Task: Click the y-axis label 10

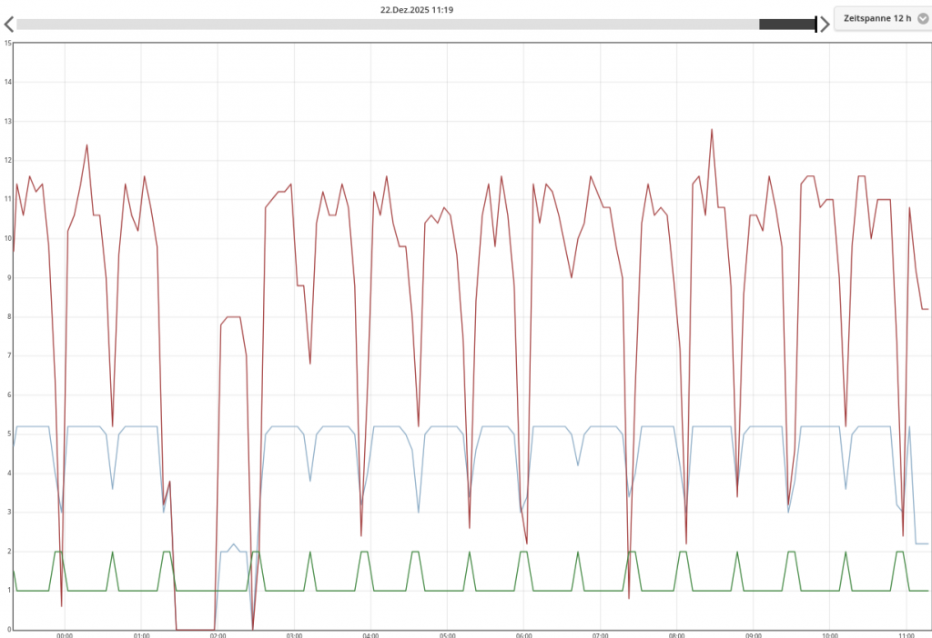Action: (x=7, y=239)
